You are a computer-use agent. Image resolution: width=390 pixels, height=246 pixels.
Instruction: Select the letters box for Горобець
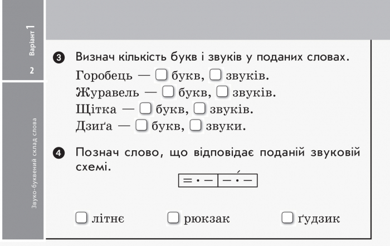coord(161,75)
